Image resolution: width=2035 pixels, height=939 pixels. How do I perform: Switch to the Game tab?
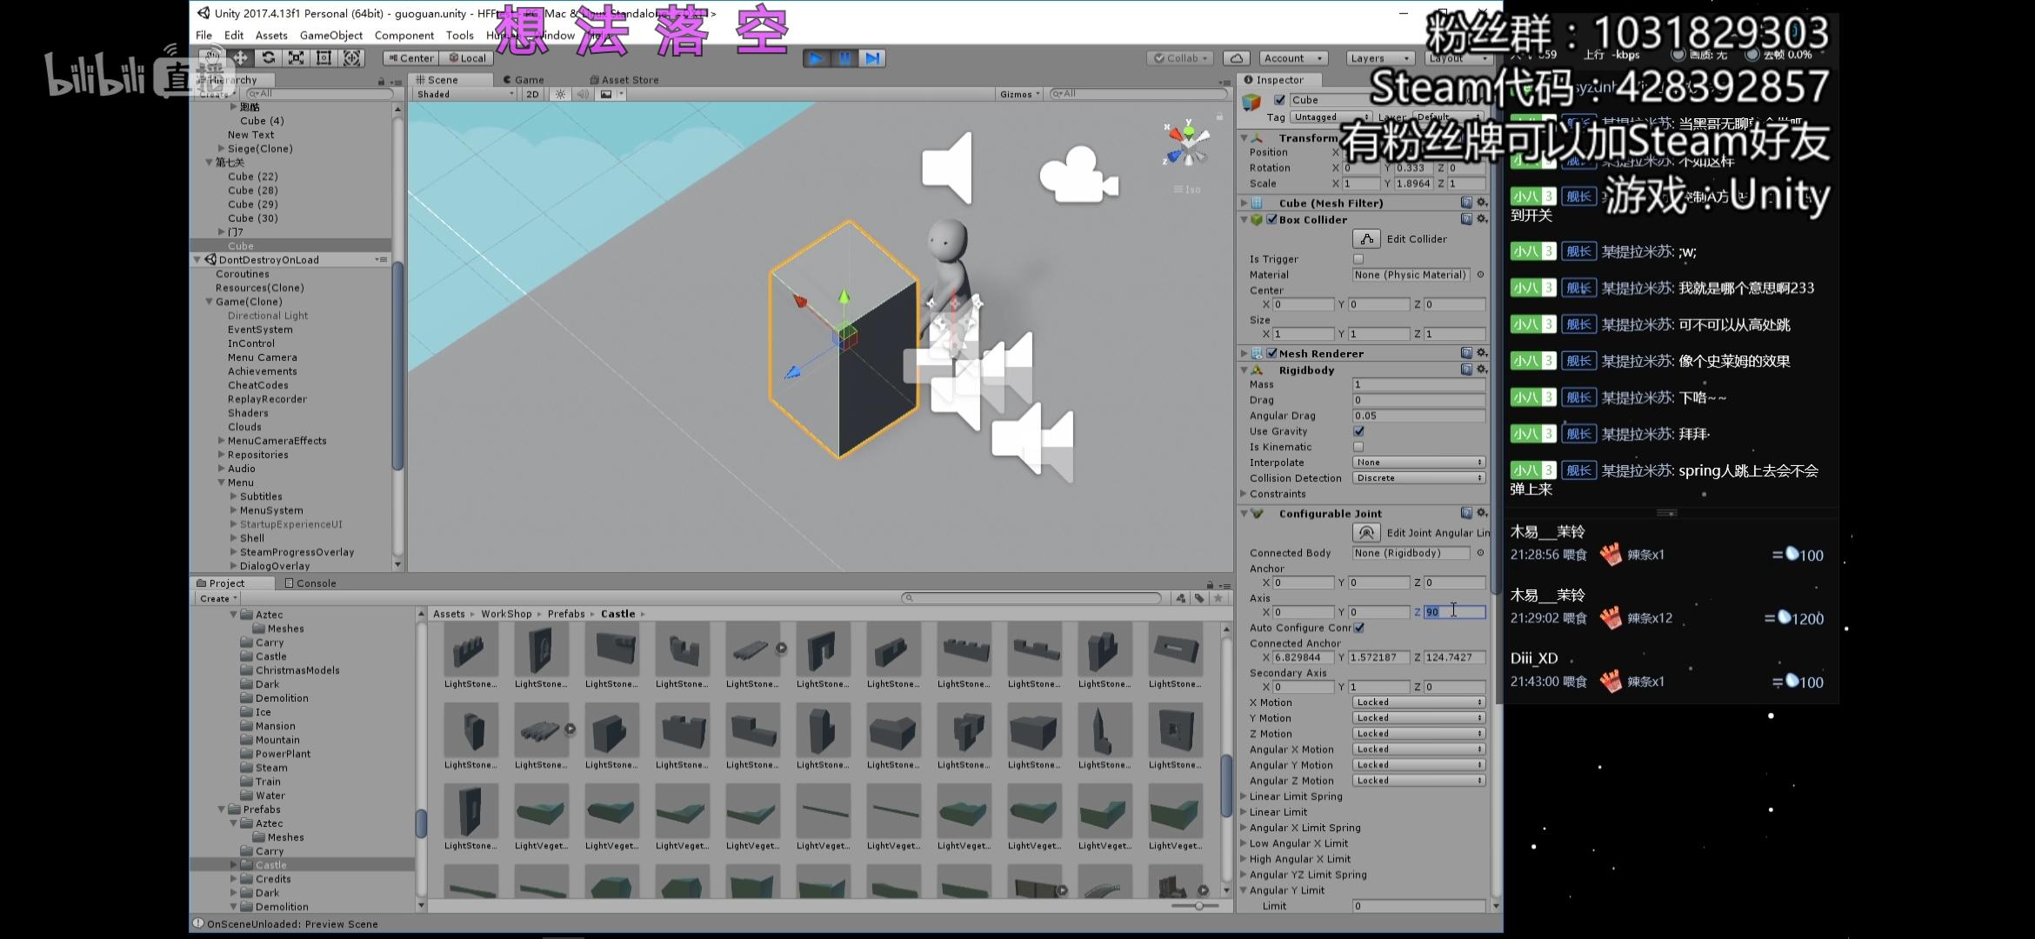(x=524, y=80)
